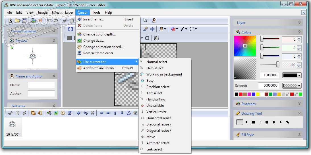The width and height of the screenshot is (311, 155).
Task: Click the swap colors icon with two squares
Action: coord(156,38)
